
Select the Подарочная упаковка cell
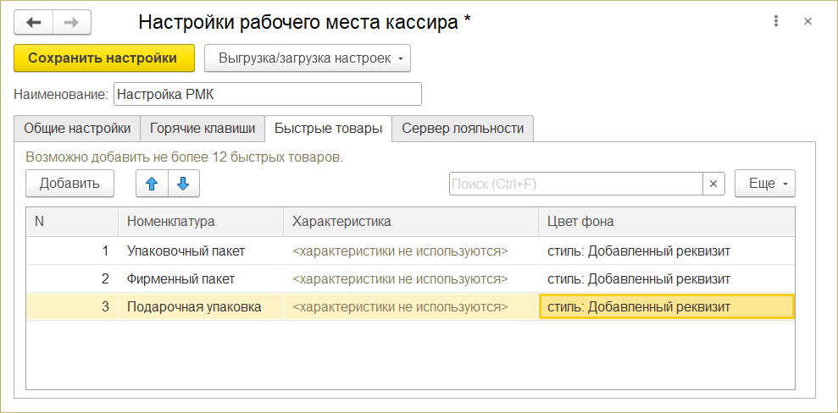click(201, 307)
